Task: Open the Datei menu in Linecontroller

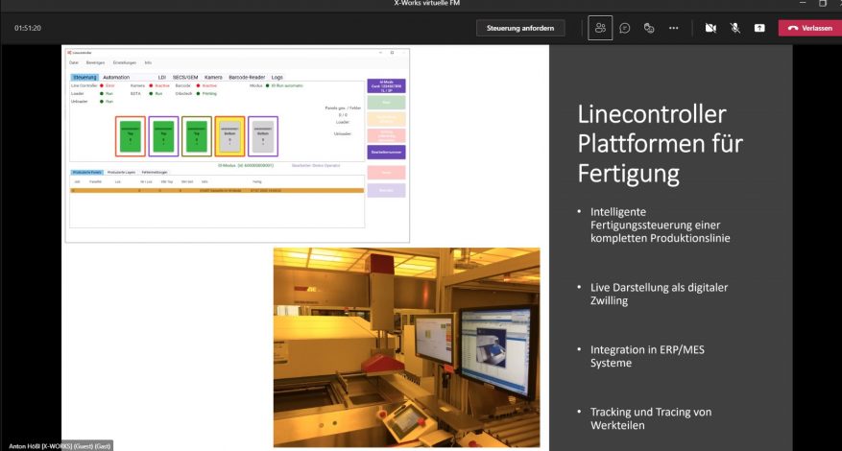Action: click(x=74, y=62)
